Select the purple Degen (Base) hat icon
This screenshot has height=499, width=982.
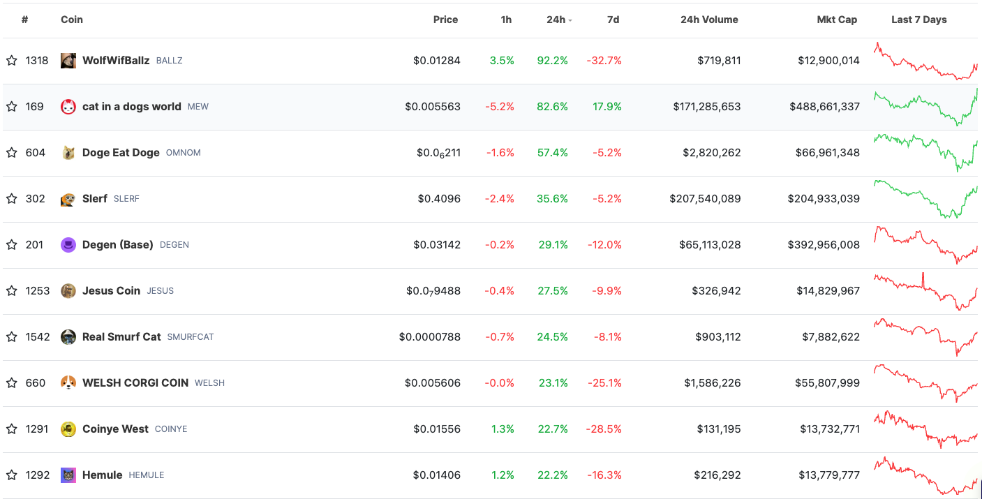68,245
